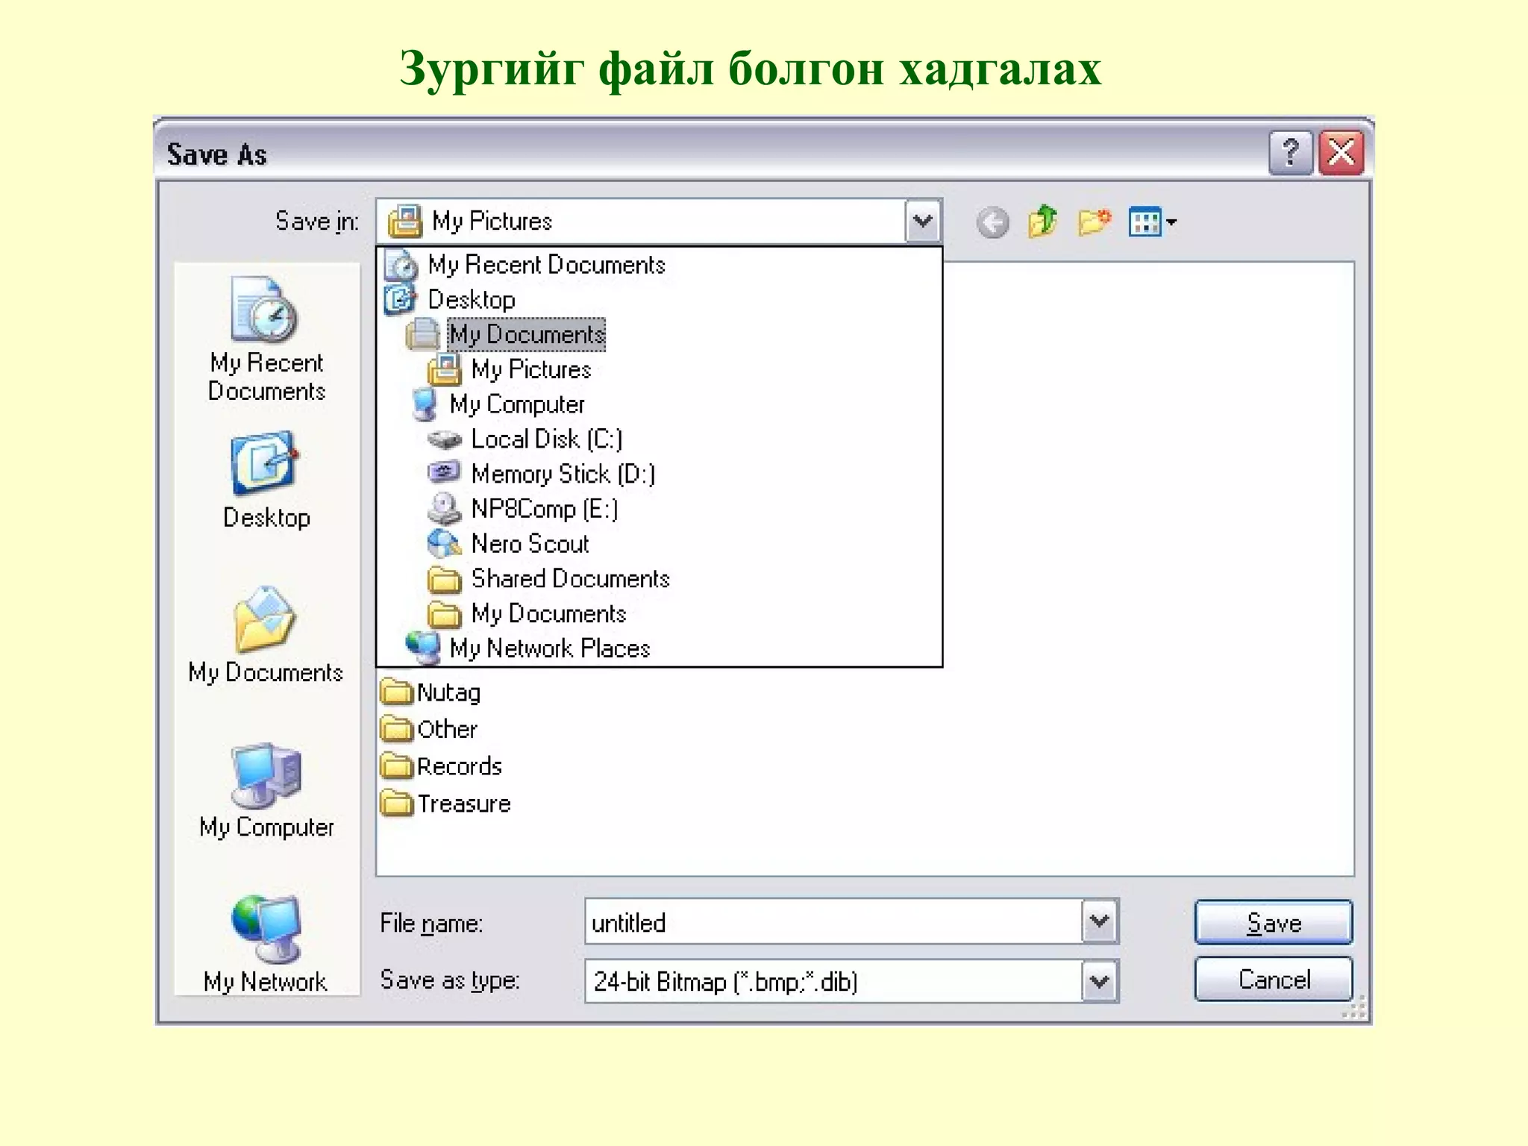Select Memory Stick (D:) in dropdown
Screen dimensions: 1528x1146
660,474
